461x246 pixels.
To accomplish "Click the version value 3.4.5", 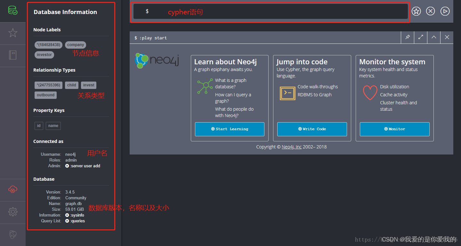I will (70, 192).
